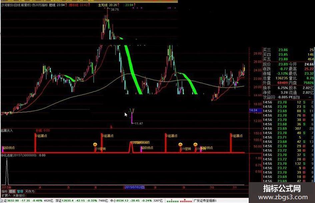This screenshot has height=203, width=315.
Task: Click the 外盘 60409 value
Action: (x=282, y=83)
